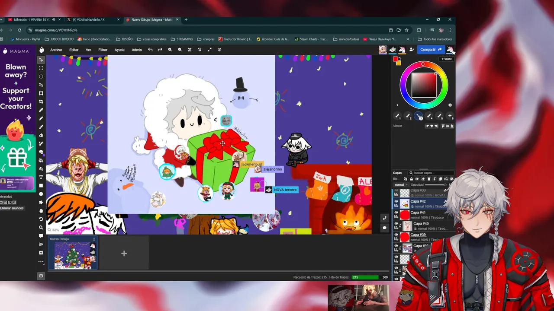Start a voice call with phone icon
Screen dimensions: 554x311
(384, 218)
